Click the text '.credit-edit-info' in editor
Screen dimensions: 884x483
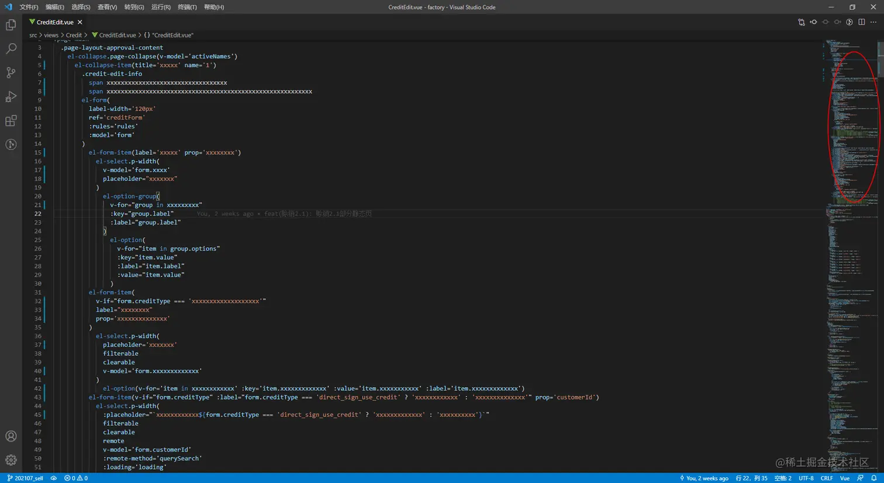coord(112,74)
